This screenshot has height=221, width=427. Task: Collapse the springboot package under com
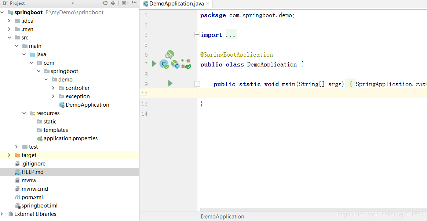tap(39, 71)
